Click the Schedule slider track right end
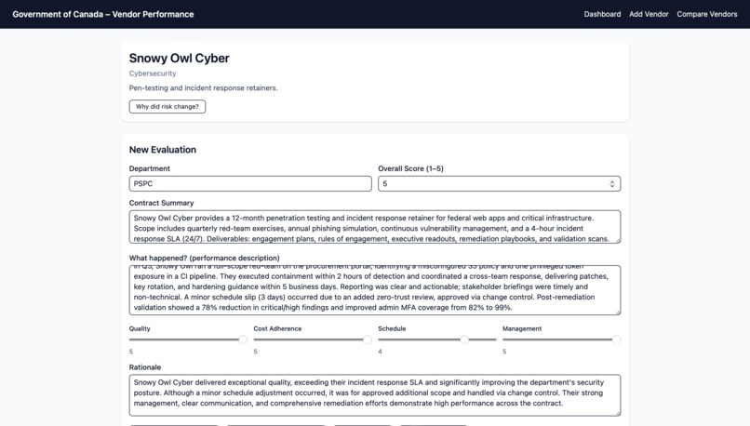Image resolution: width=750 pixels, height=426 pixels. tap(493, 339)
